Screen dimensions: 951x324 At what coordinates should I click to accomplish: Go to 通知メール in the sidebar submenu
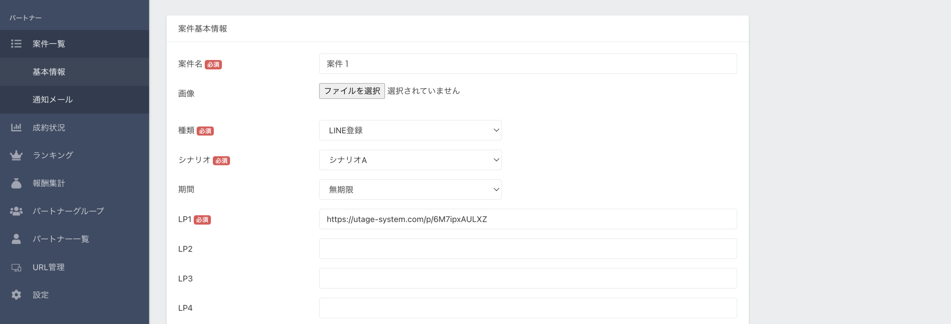coord(52,99)
